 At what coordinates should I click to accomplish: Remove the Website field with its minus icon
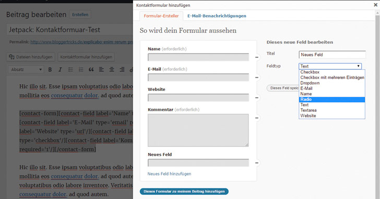tap(257, 98)
